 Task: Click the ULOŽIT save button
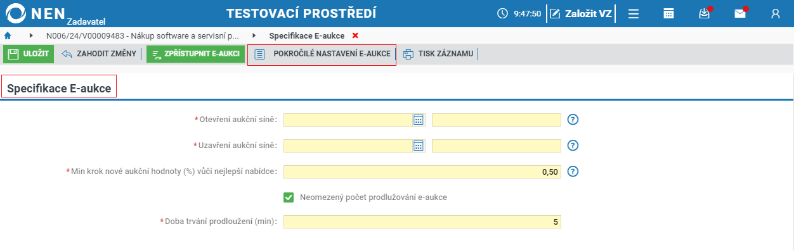coord(29,54)
